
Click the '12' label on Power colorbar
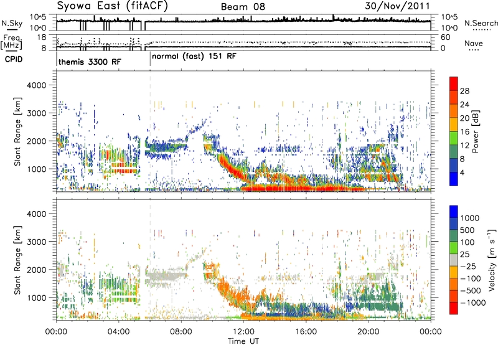tap(464, 146)
